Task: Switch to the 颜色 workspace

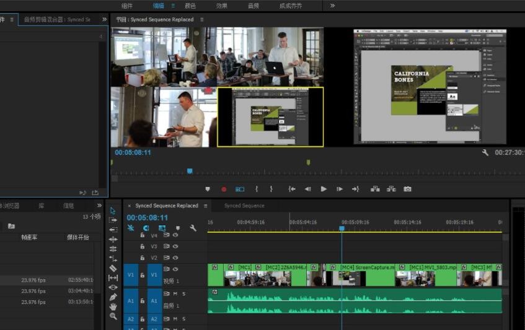Action: tap(190, 6)
